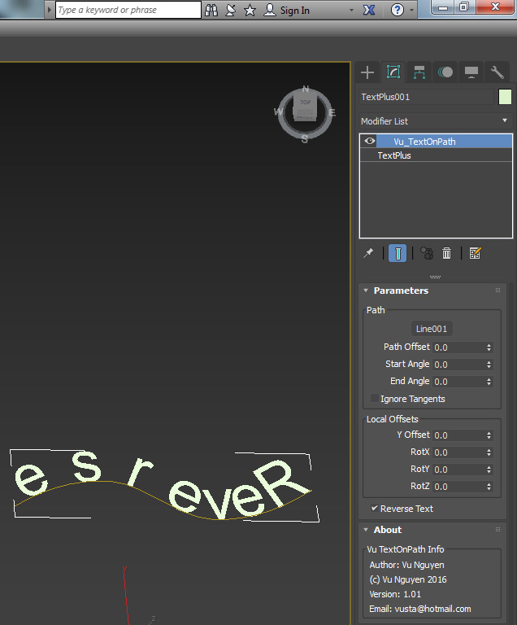Image resolution: width=517 pixels, height=625 pixels.
Task: Click the Pin Stack icon
Action: pos(368,253)
